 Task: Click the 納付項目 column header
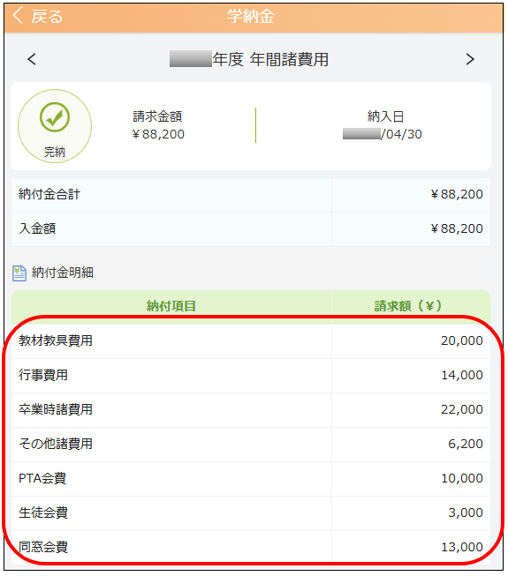pyautogui.click(x=171, y=306)
